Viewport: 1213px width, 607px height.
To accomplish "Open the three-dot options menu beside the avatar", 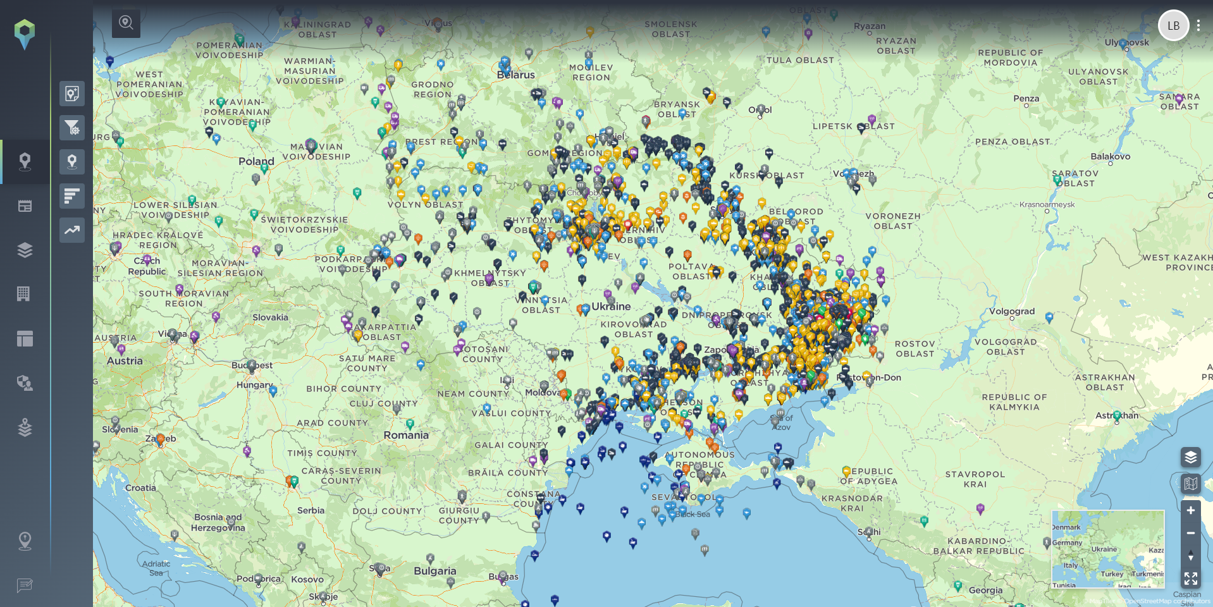I will point(1198,26).
